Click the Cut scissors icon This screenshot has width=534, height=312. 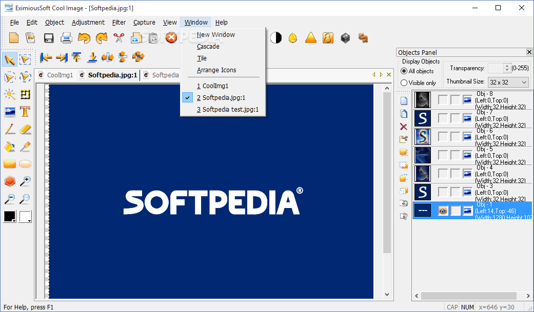(x=119, y=38)
